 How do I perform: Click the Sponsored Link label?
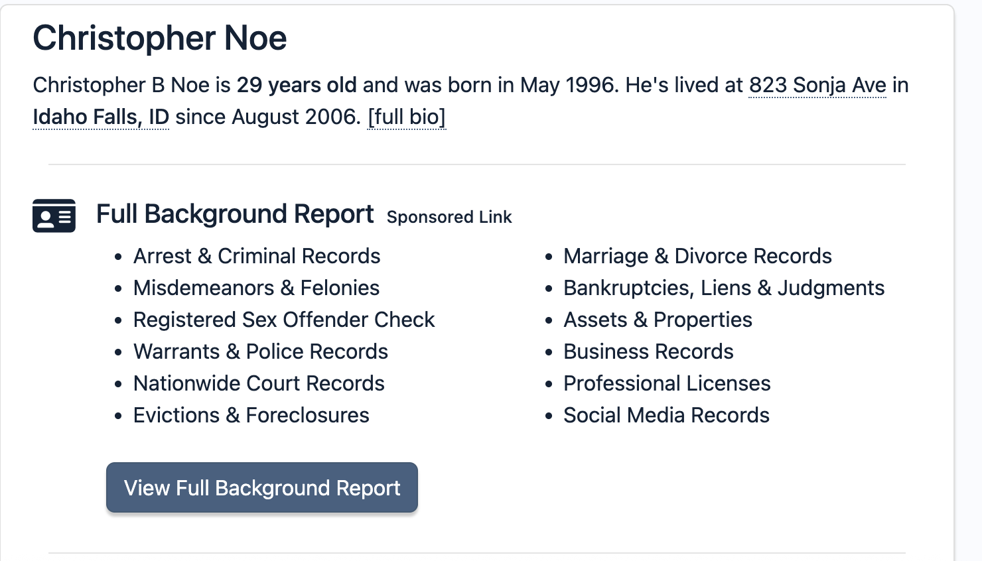(x=449, y=218)
